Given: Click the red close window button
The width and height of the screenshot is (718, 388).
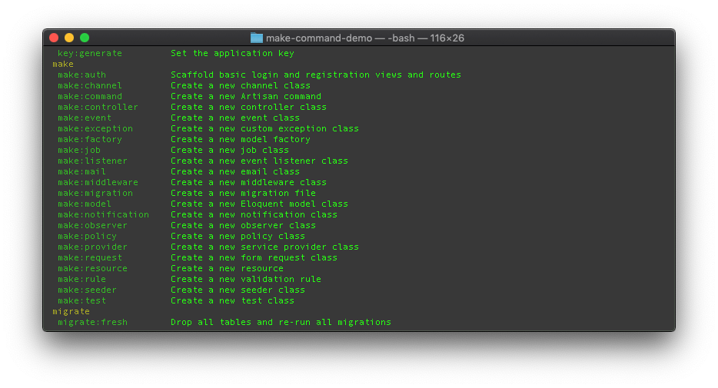Looking at the screenshot, I should point(54,38).
